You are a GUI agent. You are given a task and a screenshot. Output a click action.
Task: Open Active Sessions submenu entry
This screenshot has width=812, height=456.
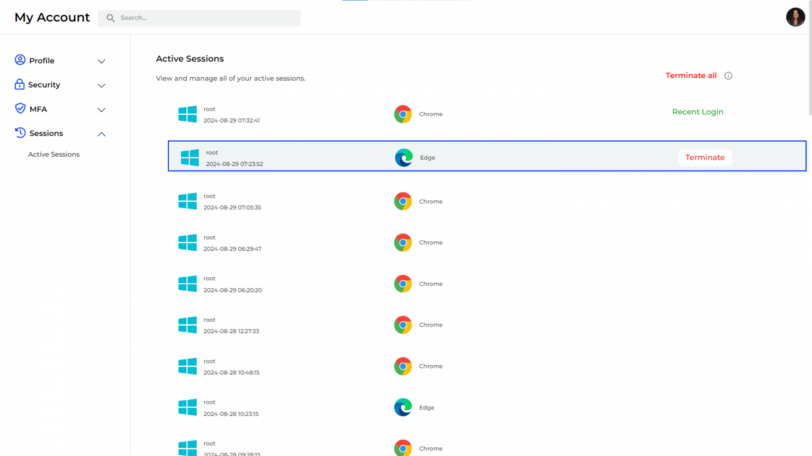(54, 154)
